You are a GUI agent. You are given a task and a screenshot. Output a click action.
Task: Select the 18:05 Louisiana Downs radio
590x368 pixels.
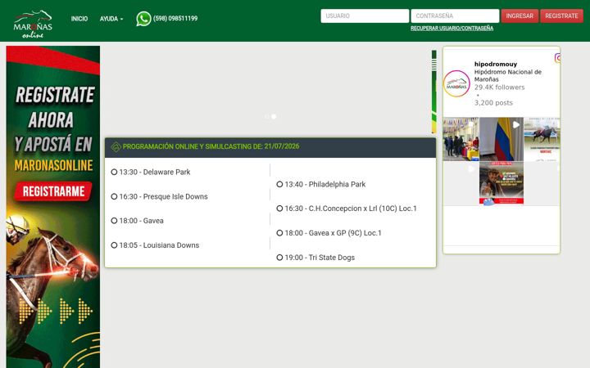pos(114,245)
